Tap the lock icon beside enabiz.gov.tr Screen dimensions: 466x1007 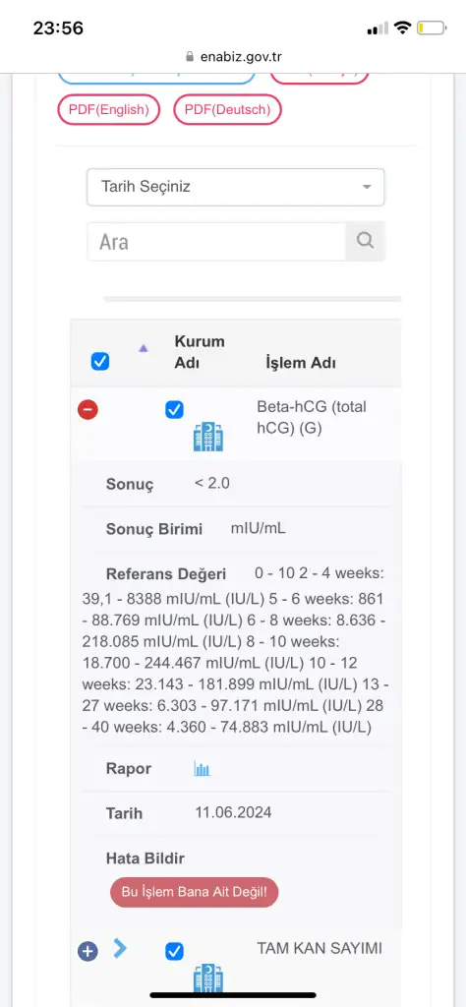coord(190,56)
